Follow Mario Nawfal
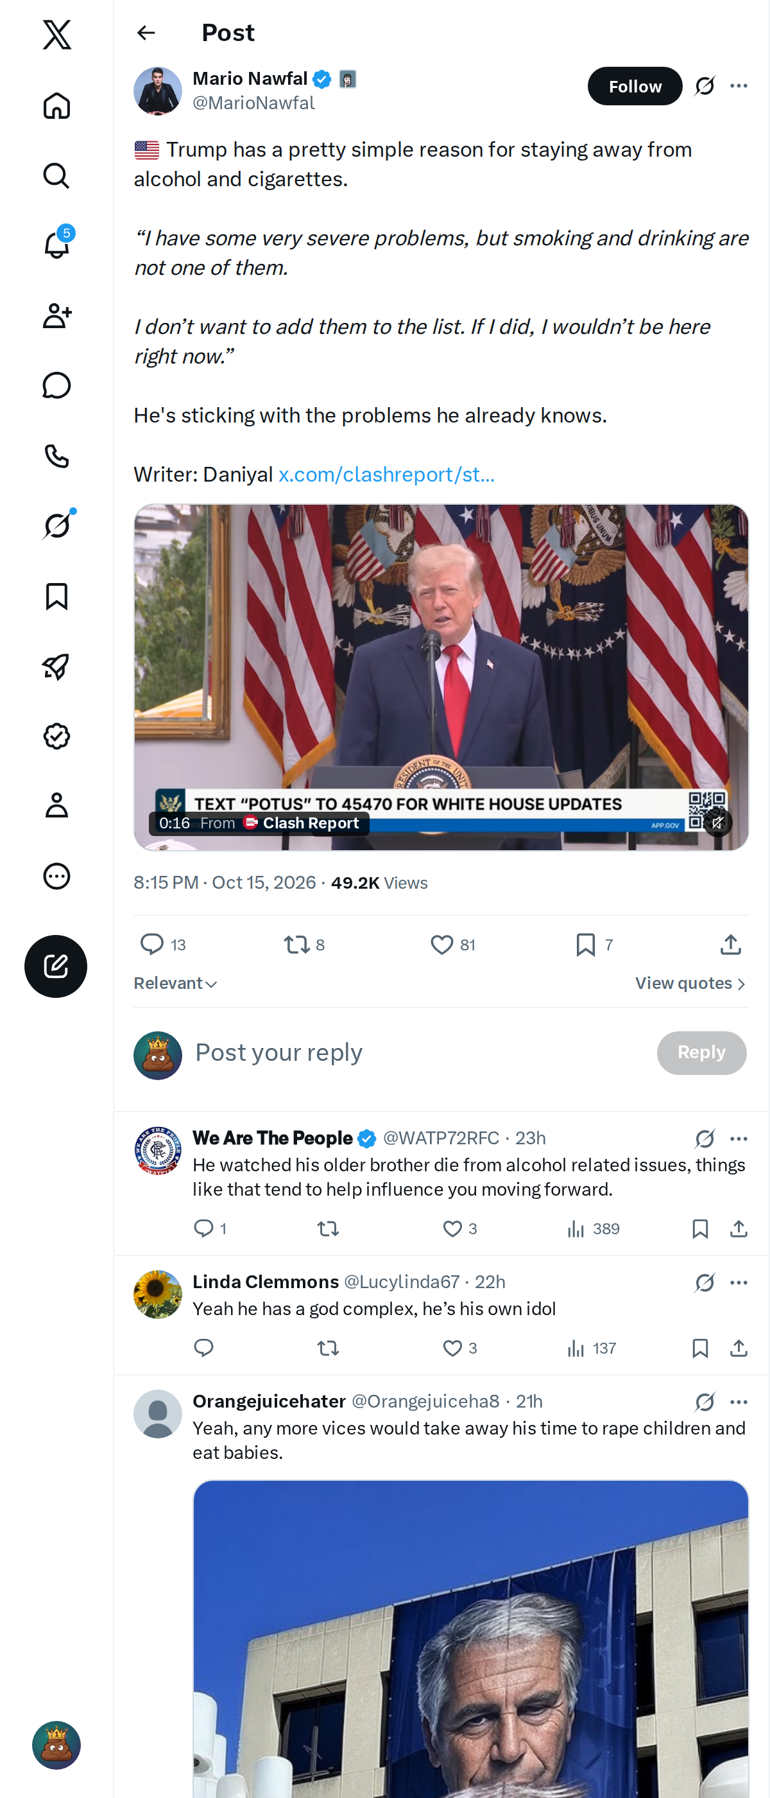Screen dimensions: 770x1798 (x=635, y=86)
